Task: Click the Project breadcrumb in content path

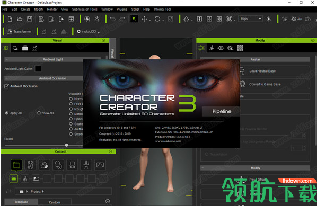Action: (x=36, y=192)
